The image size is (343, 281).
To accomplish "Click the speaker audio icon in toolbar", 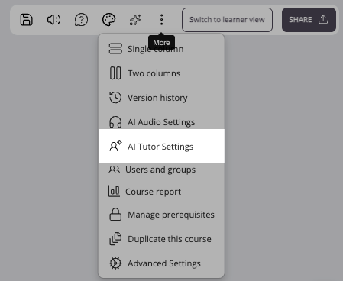I will pyautogui.click(x=54, y=20).
